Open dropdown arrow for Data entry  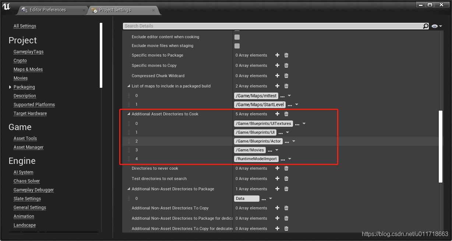pyautogui.click(x=271, y=199)
